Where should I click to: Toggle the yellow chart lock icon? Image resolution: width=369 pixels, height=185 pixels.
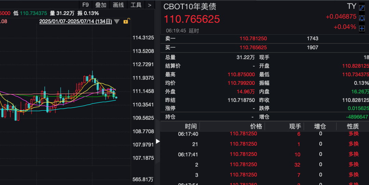pyautogui.click(x=125, y=21)
